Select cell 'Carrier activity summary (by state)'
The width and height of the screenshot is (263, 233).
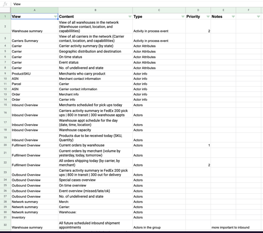(95, 46)
